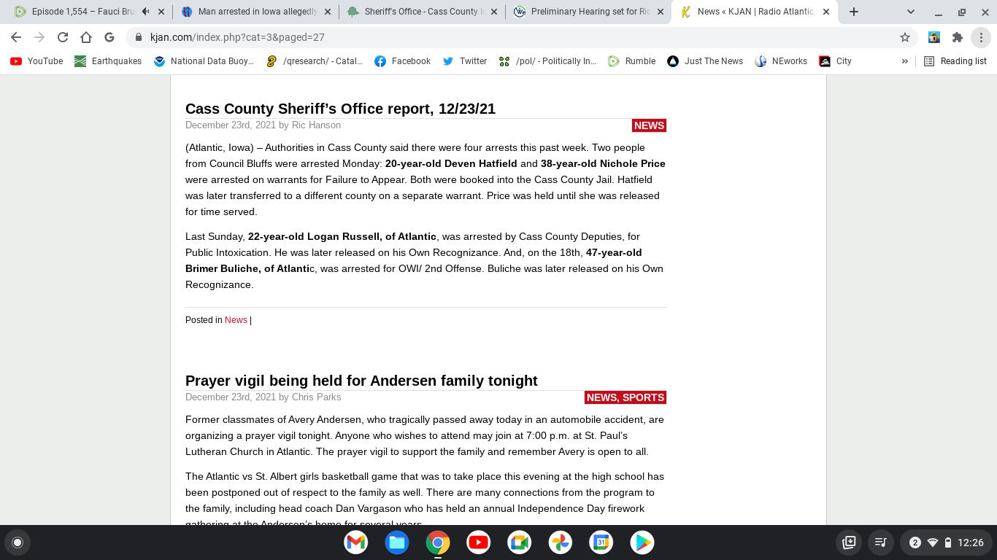This screenshot has height=560, width=997.
Task: Click bold text Logan Russell, of Atlantic
Action: point(372,236)
